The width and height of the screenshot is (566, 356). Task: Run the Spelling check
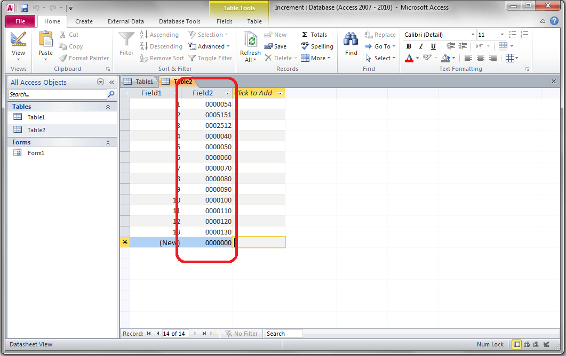[x=317, y=46]
